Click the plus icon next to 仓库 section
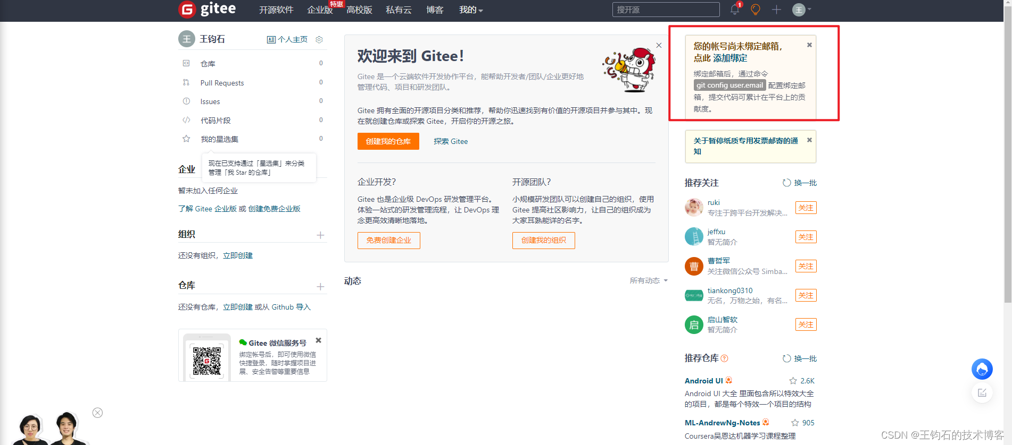 tap(320, 287)
